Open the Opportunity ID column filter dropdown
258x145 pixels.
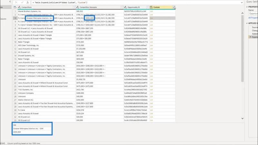(x=148, y=7)
